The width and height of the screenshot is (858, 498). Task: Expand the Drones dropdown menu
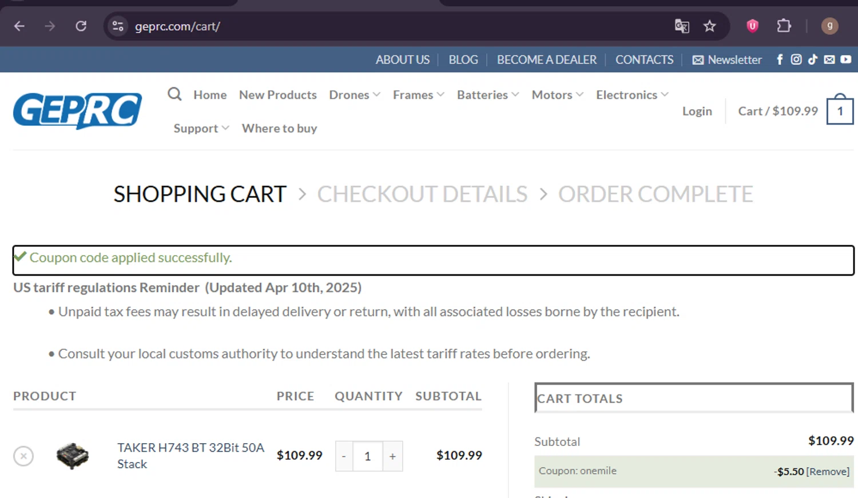pyautogui.click(x=355, y=95)
